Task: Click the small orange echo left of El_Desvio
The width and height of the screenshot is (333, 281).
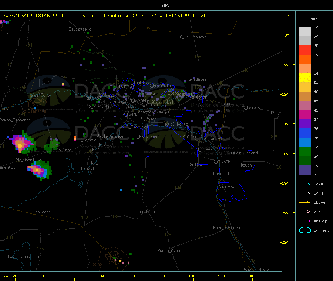Action: pos(75,138)
